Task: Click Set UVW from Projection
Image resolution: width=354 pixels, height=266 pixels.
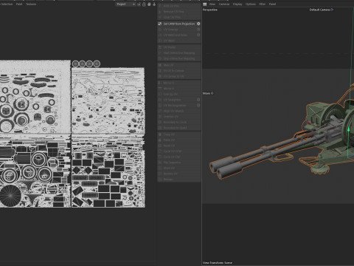Action: 179,24
